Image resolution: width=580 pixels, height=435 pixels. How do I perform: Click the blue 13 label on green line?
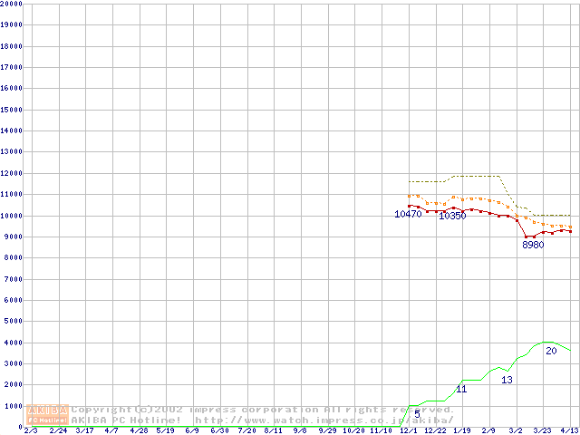click(x=507, y=380)
